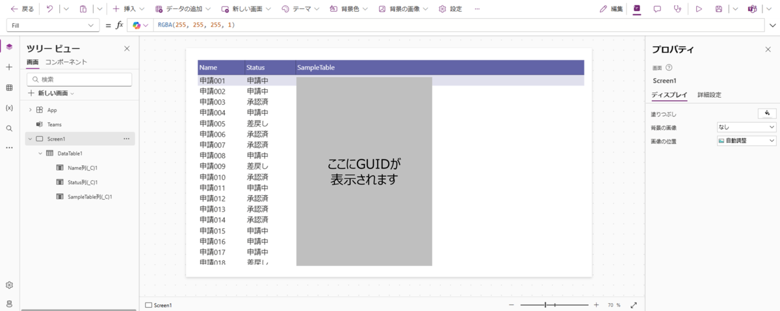This screenshot has width=780, height=311.
Task: Click the Screen1 breadcrumb in status bar
Action: coord(158,304)
